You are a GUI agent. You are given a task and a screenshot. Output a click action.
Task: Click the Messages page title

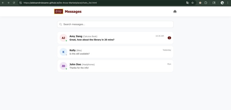tap(73, 11)
